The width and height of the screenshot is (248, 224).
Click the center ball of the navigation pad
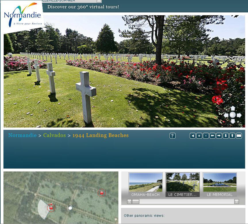[x=233, y=115]
